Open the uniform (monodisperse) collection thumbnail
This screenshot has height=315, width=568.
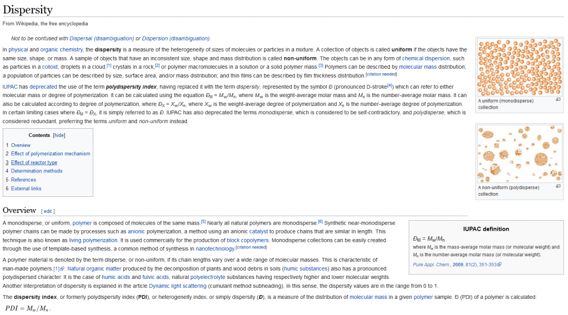[x=519, y=67]
